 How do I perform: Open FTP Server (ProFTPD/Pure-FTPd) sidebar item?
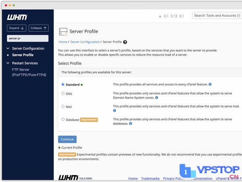click(x=29, y=72)
